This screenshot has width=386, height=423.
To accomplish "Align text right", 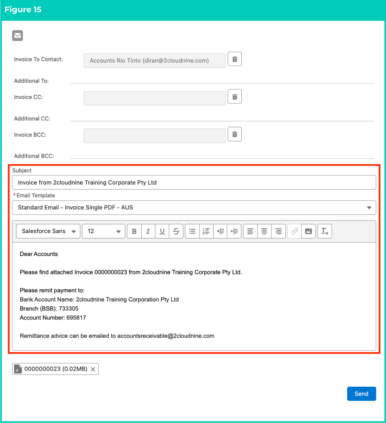I will tap(279, 231).
